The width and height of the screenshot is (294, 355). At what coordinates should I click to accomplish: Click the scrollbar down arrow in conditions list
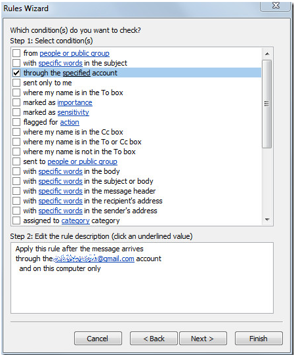(x=267, y=220)
